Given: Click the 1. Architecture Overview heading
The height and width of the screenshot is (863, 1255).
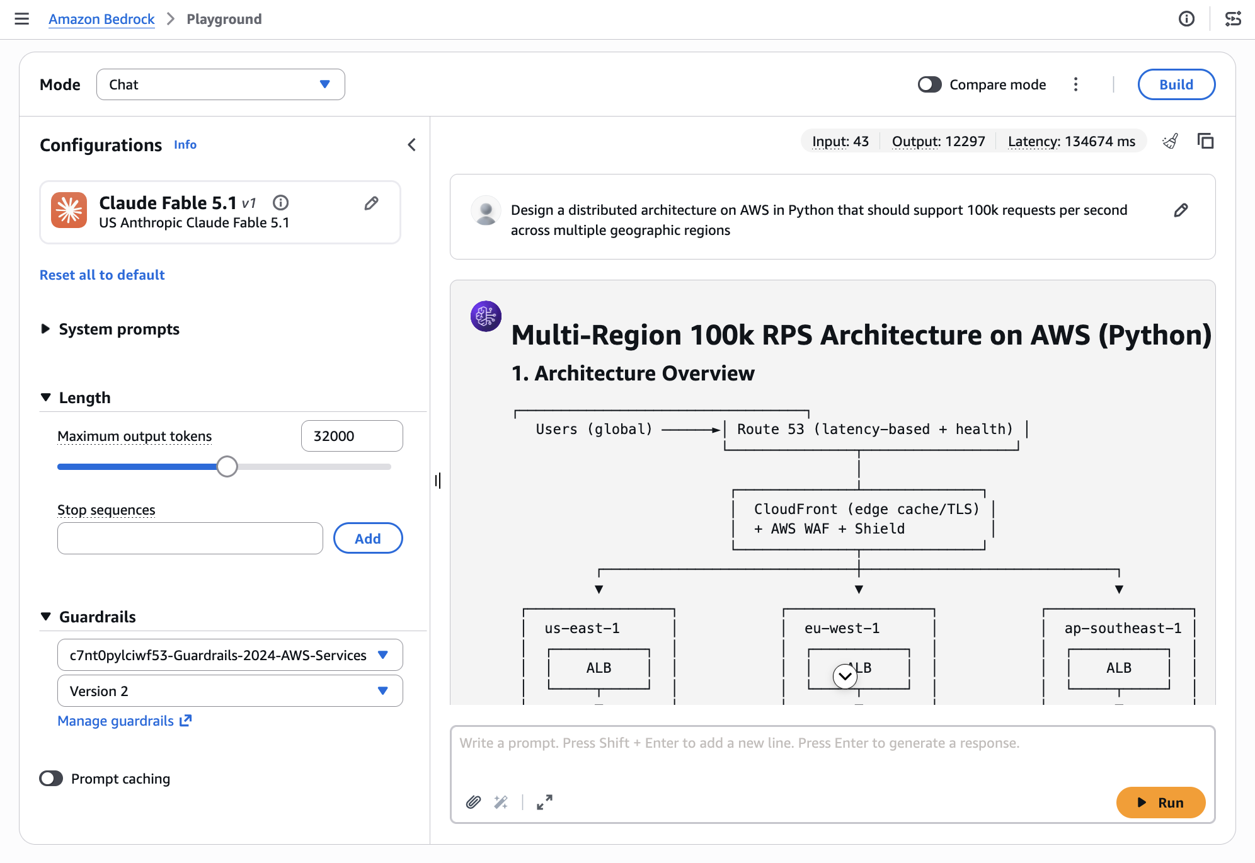Looking at the screenshot, I should click(633, 374).
